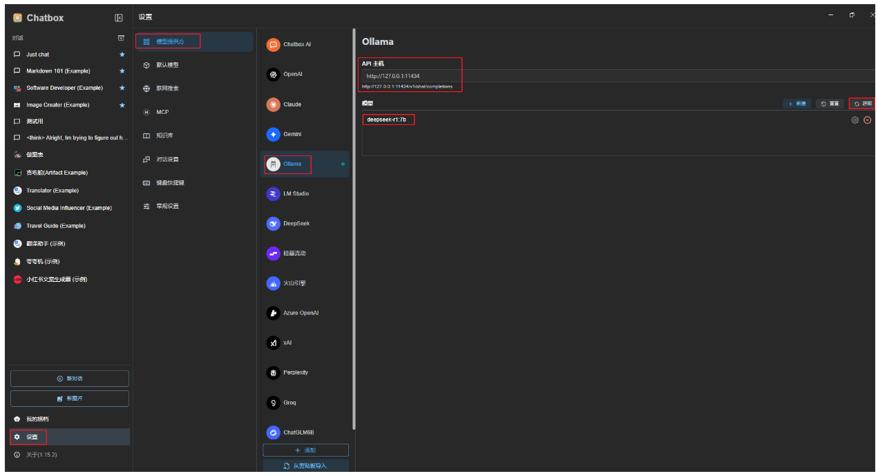This screenshot has width=878, height=476.
Task: Click the 从剪贴板导入 import button
Action: [x=305, y=466]
